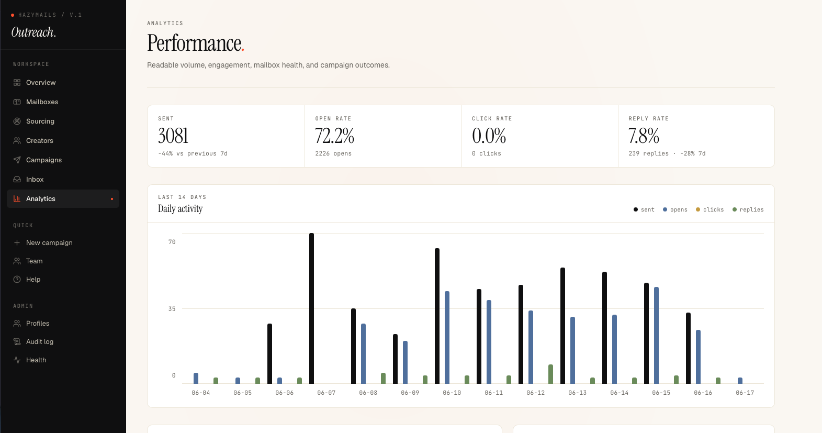Click the blue opens bar for 06-15
The image size is (822, 433).
coord(656,335)
